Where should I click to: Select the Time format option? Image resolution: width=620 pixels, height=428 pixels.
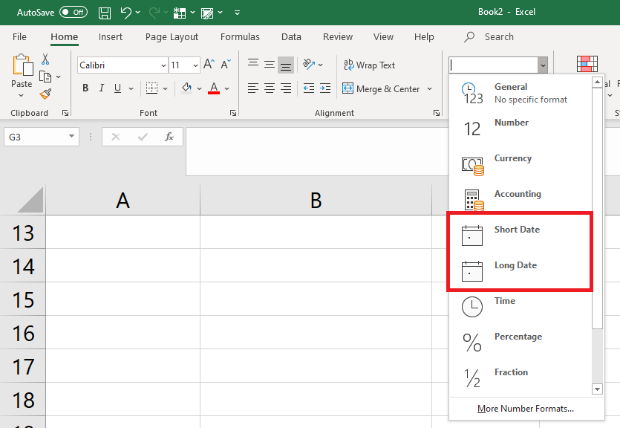pyautogui.click(x=521, y=307)
